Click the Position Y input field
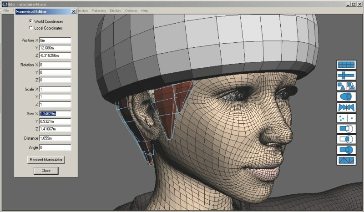The height and width of the screenshot is (212, 364). coord(55,48)
